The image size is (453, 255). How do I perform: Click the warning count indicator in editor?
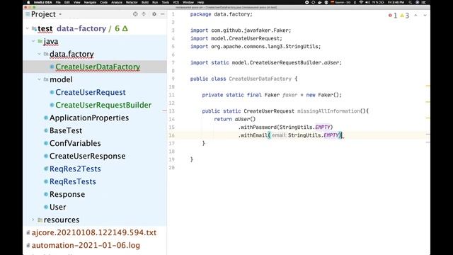click(x=404, y=16)
